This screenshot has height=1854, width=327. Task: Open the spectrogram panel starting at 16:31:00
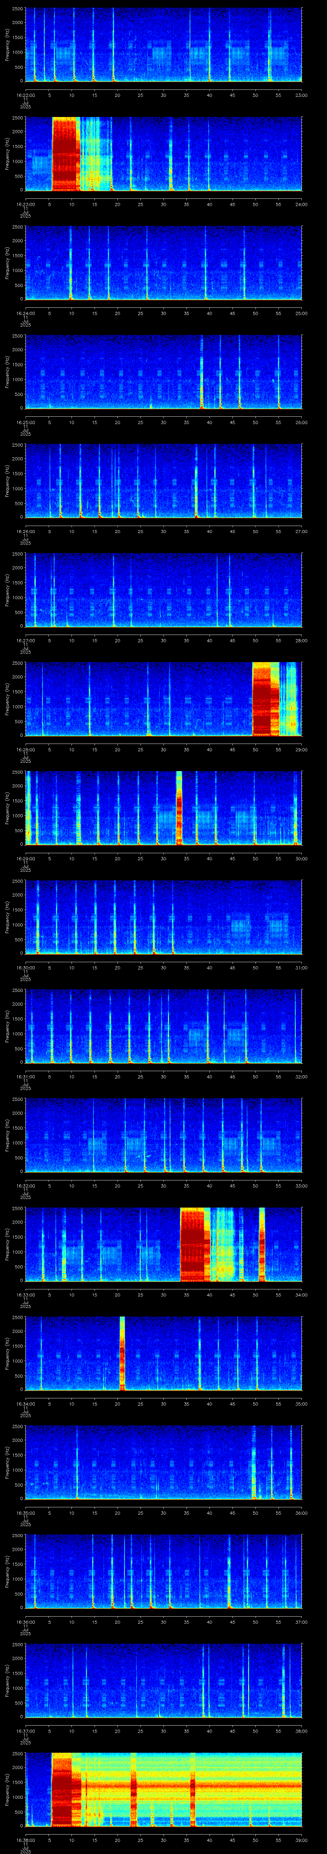(164, 1026)
